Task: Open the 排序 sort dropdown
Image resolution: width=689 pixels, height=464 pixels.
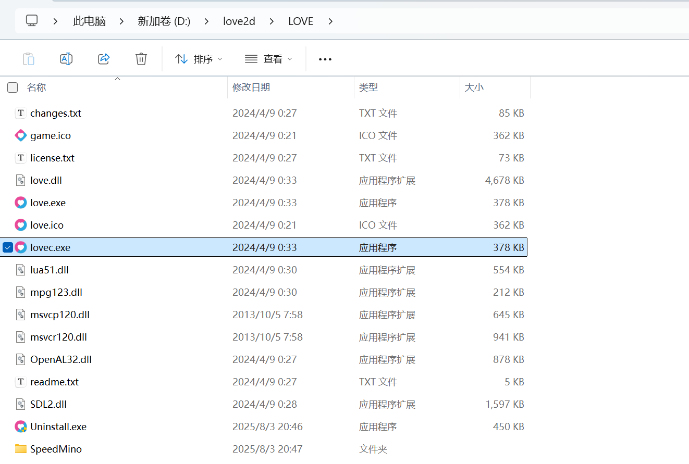Action: [199, 59]
